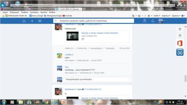Open Εικόνες Google bookmark
The image size is (187, 105).
pyautogui.click(x=36, y=16)
